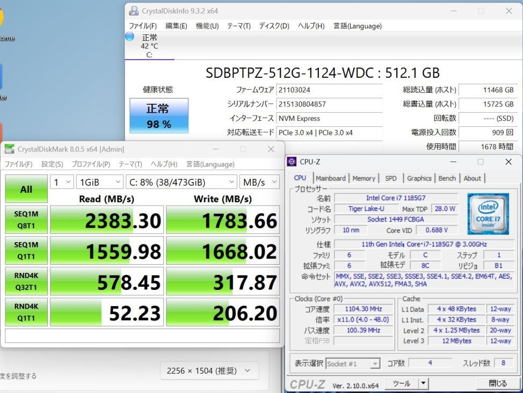523x393 pixels.
Task: Click the RND4K Q32T1 write result 317.87
Action: tap(223, 281)
